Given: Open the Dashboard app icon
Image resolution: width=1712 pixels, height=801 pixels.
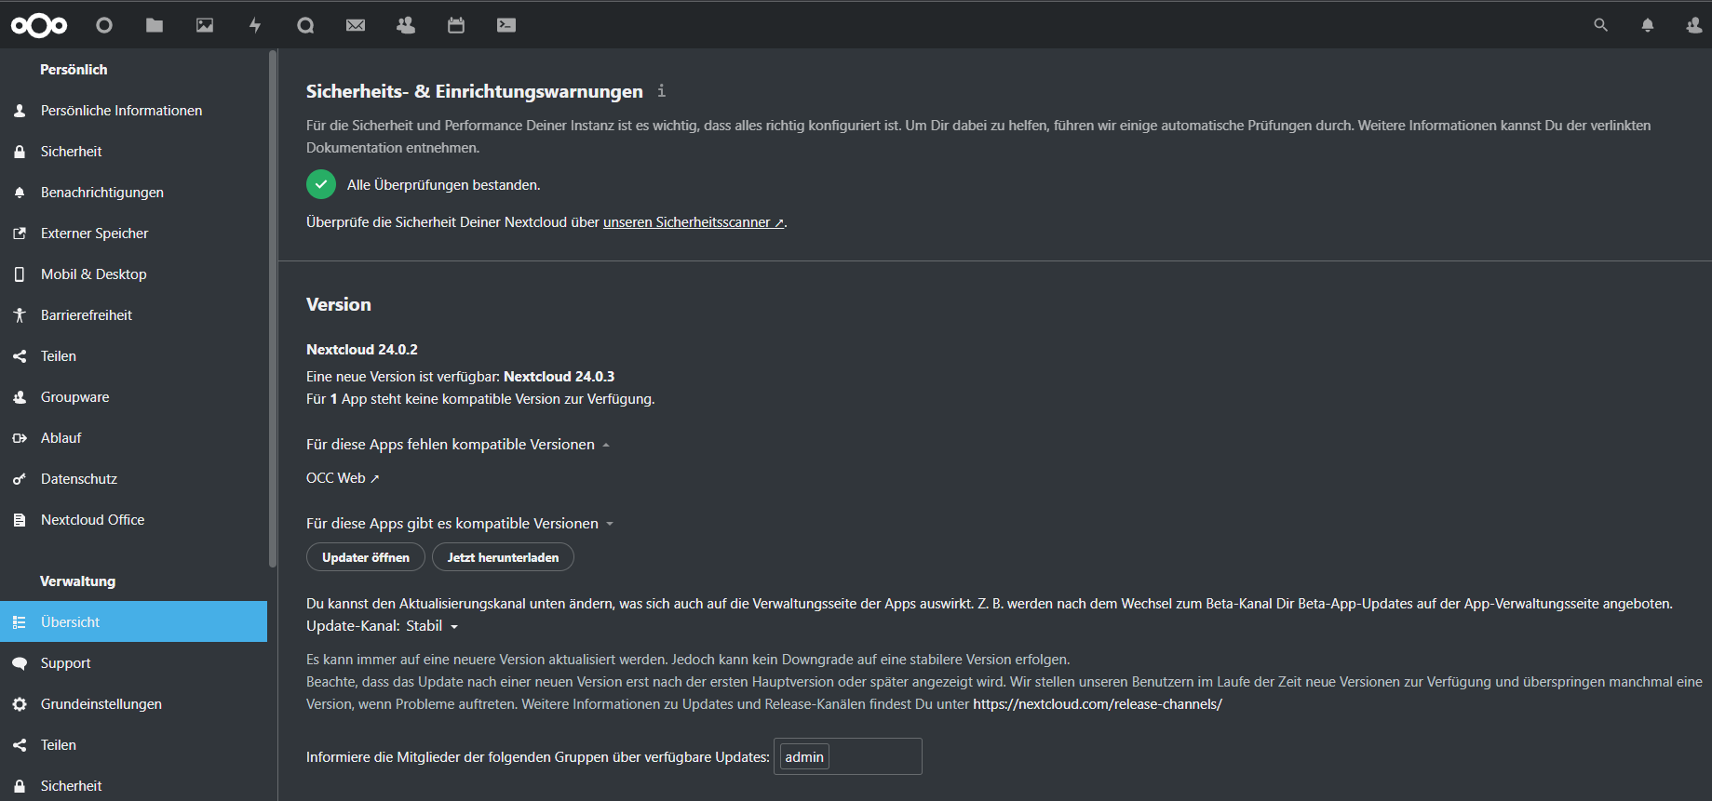Looking at the screenshot, I should [104, 25].
